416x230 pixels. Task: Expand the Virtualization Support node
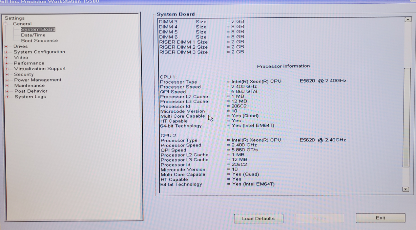[x=6, y=69]
